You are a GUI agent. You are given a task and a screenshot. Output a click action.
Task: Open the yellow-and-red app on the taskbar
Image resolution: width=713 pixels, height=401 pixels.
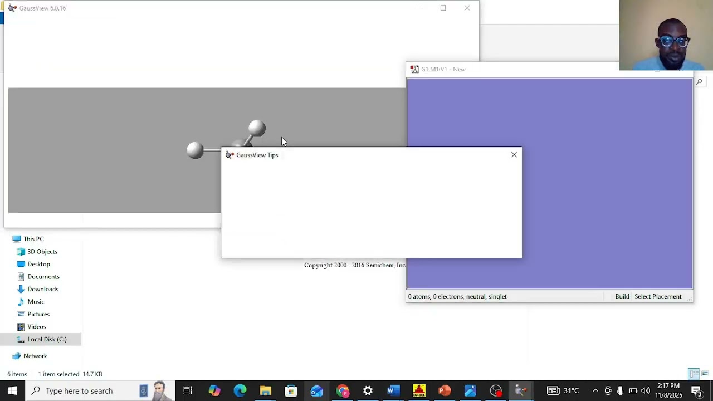[419, 390]
